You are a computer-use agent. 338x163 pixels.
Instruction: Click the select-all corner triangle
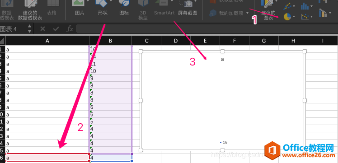(x=2, y=41)
